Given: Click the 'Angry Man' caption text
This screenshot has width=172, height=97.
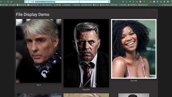Looking at the screenshot, I should pyautogui.click(x=86, y=89).
